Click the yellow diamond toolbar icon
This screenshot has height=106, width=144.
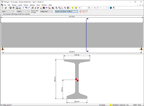(76, 8)
